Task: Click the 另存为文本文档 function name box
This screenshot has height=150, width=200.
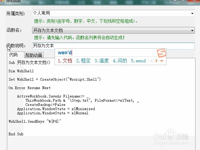Action: pyautogui.click(x=114, y=30)
